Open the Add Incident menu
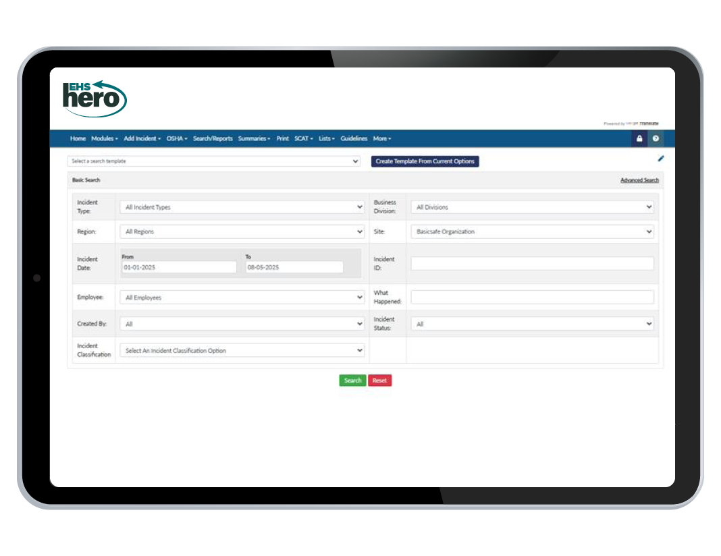The width and height of the screenshot is (721, 556). point(142,139)
